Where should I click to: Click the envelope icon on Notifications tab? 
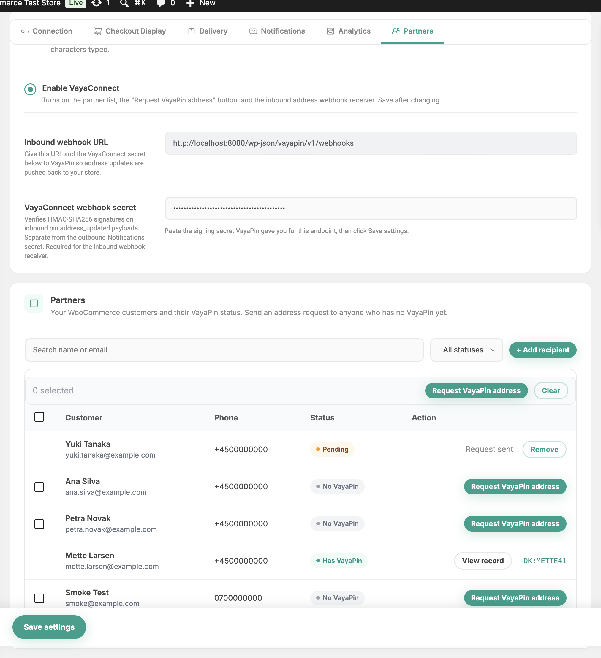tap(253, 31)
